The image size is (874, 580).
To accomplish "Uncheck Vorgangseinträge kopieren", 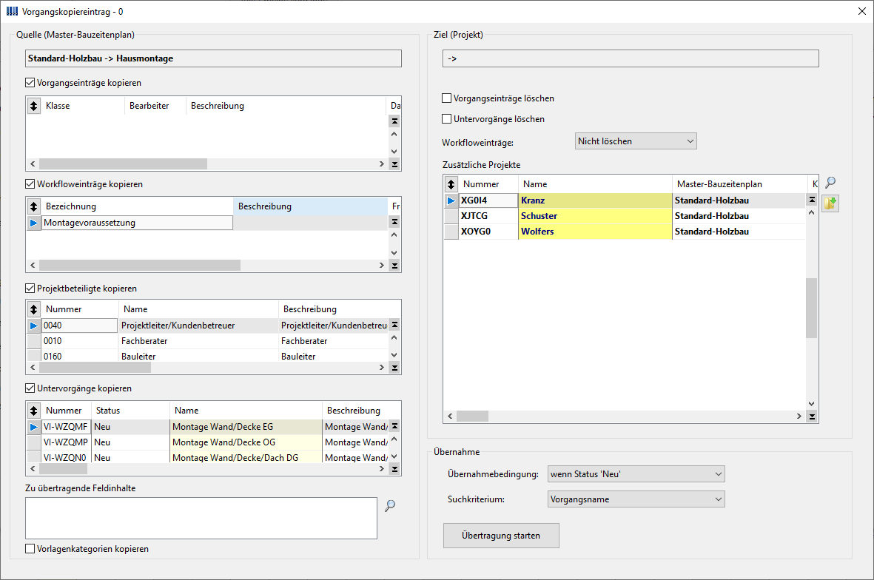I will coord(30,82).
